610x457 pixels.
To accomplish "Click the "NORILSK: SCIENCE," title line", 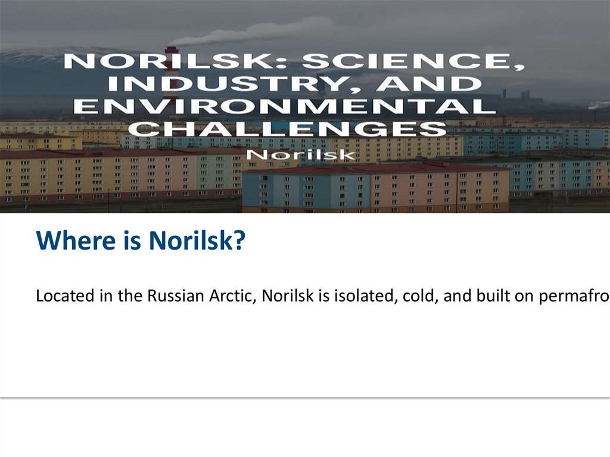I will (x=294, y=61).
